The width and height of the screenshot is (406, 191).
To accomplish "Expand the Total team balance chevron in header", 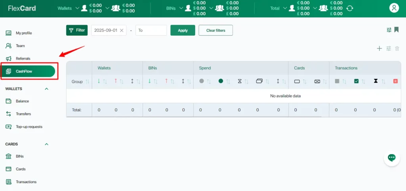I will pyautogui.click(x=315, y=8).
